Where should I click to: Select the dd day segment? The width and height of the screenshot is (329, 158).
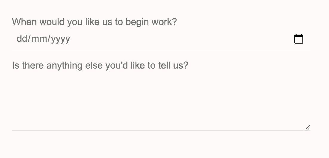pos(21,39)
